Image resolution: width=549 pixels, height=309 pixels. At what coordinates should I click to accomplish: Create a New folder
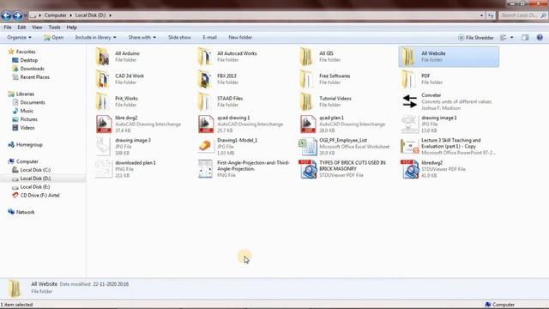pos(240,37)
